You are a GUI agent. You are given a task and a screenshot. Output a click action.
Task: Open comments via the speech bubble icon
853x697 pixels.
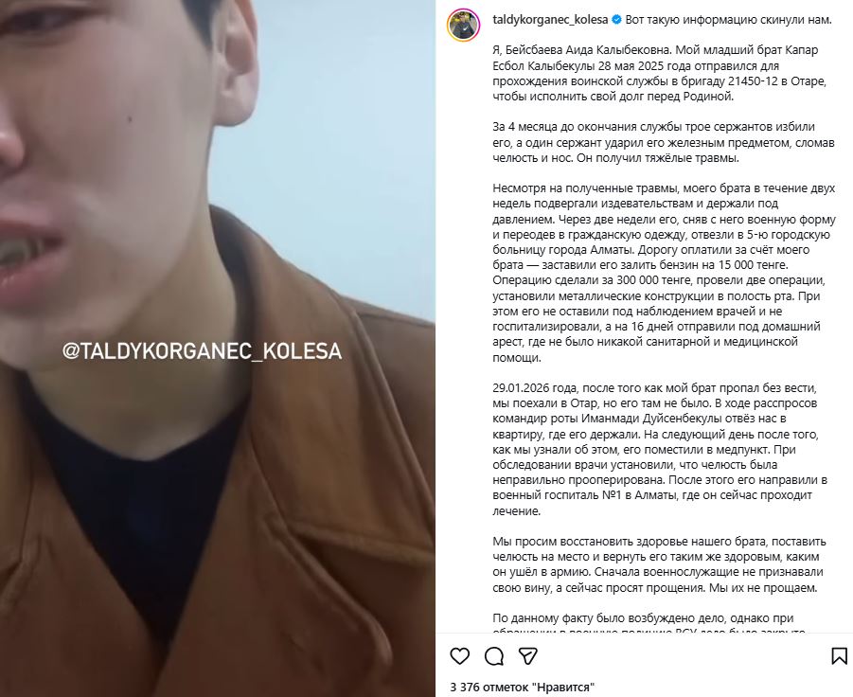[x=494, y=656]
